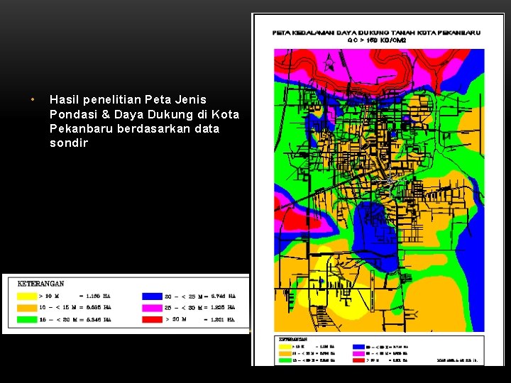Screen dimensions: 511x383
Task: Click the small orange swatch in the map sheet legend
Action: click(285, 354)
